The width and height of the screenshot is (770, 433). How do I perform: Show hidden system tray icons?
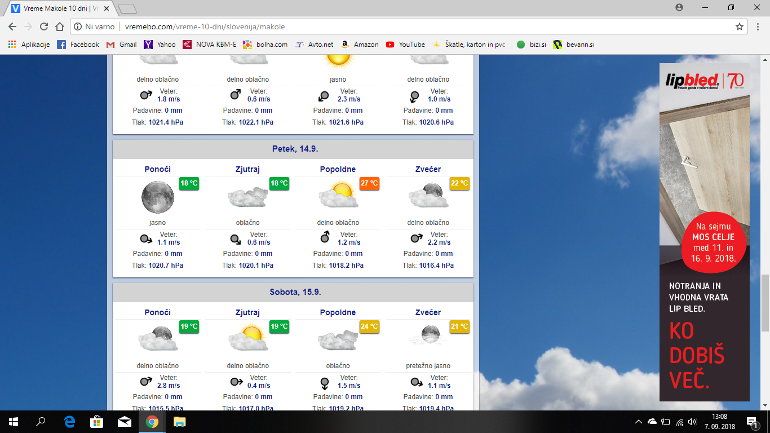point(639,422)
